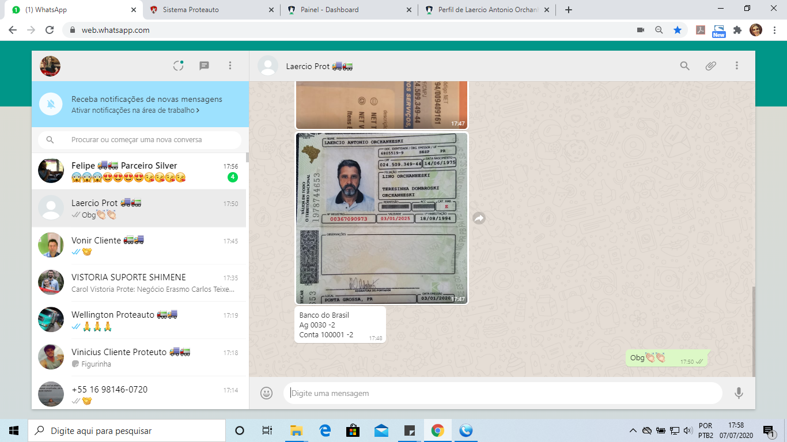This screenshot has height=442, width=787.
Task: Click the microphone voice message icon
Action: pyautogui.click(x=739, y=393)
